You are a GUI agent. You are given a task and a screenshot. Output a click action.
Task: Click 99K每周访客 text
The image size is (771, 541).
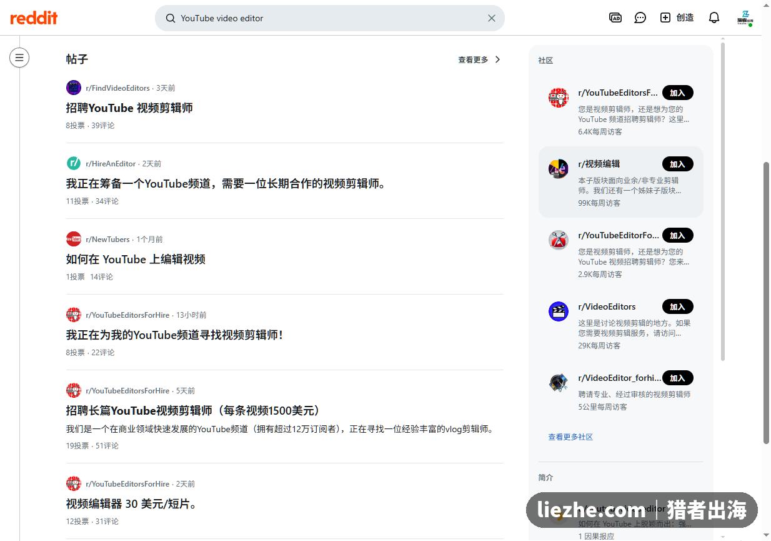(599, 203)
